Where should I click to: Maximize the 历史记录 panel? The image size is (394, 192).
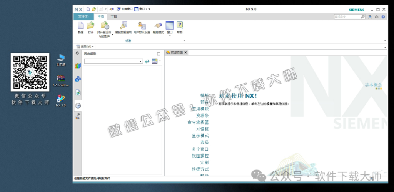pyautogui.click(x=158, y=54)
